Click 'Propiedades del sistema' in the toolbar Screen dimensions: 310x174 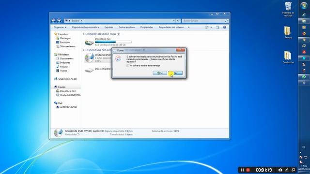(x=171, y=27)
